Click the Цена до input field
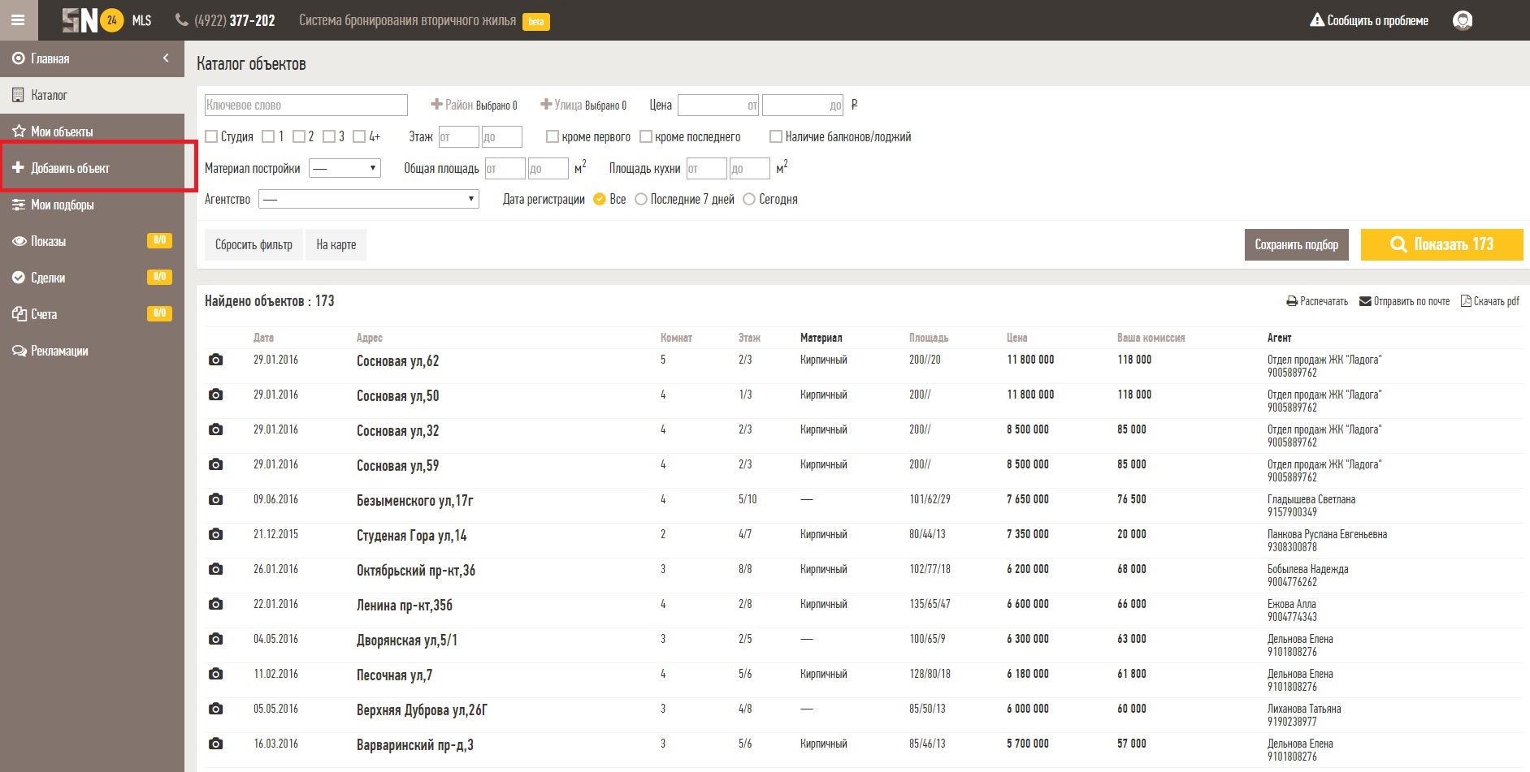This screenshot has height=772, width=1530. (803, 105)
